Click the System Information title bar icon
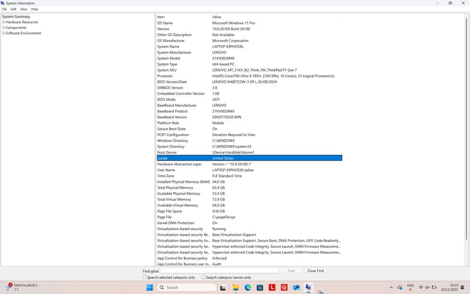 pyautogui.click(x=3, y=3)
